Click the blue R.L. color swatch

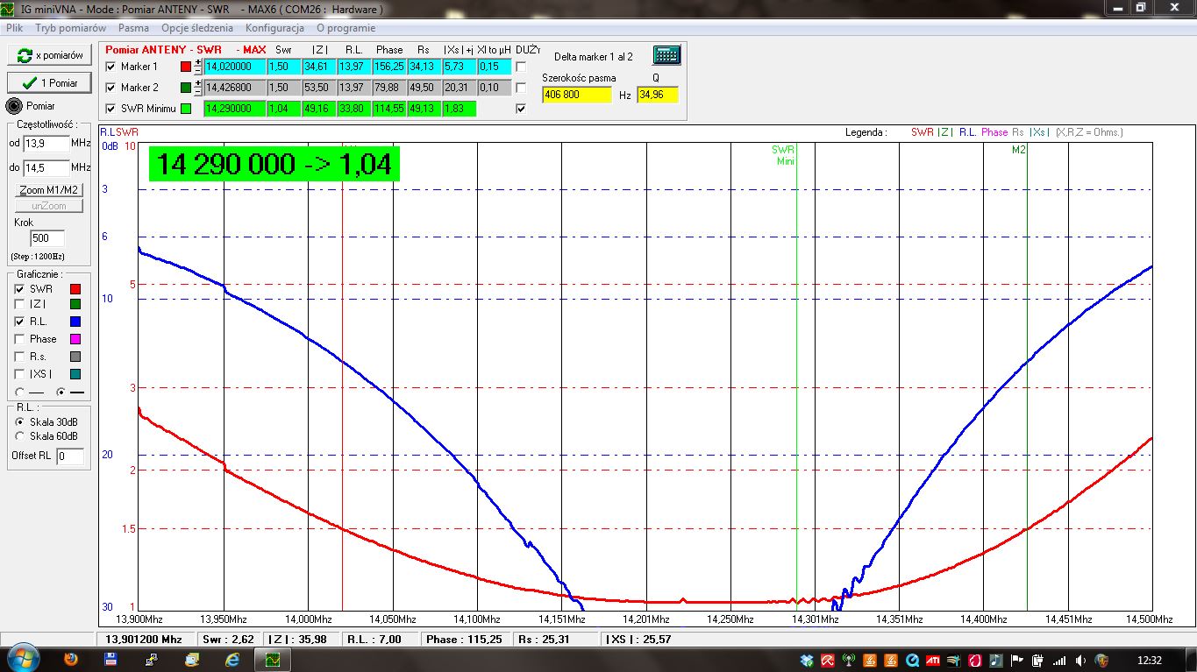[75, 322]
